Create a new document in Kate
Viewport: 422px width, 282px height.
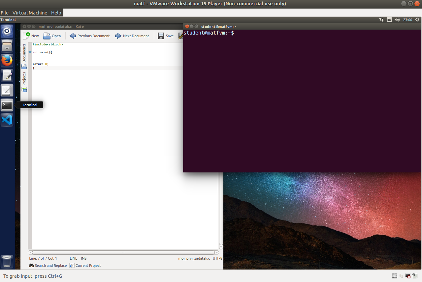[31, 36]
